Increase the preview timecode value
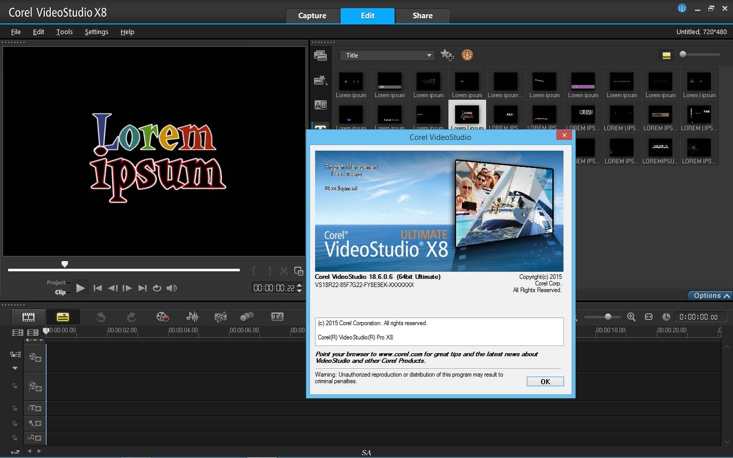This screenshot has width=733, height=458. pyautogui.click(x=299, y=285)
